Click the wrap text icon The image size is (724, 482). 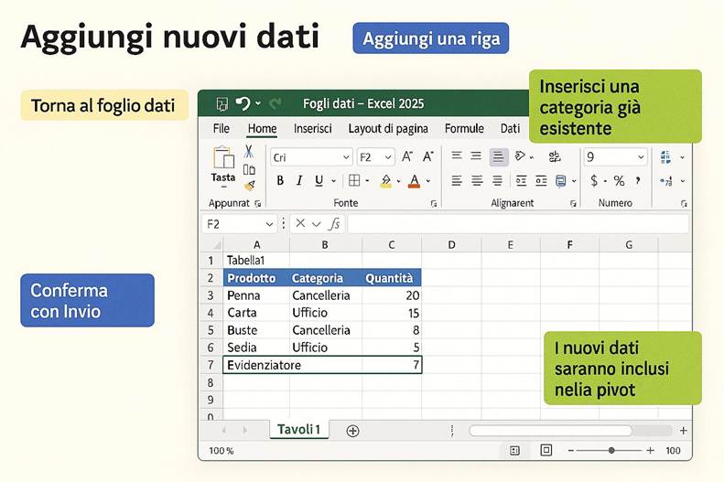click(555, 156)
